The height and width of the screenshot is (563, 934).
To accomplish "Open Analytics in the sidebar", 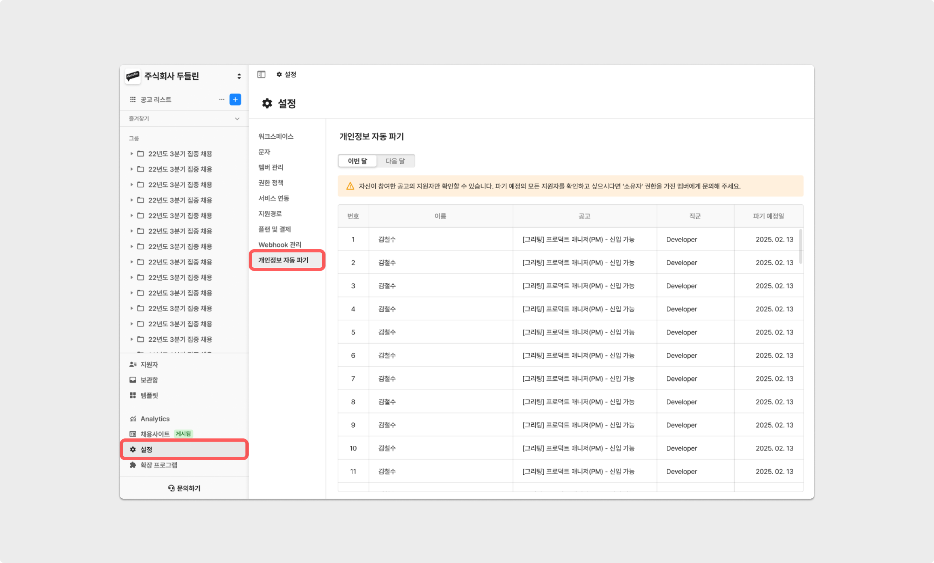I will tap(154, 419).
